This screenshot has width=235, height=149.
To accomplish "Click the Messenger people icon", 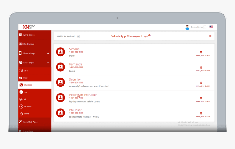I will coord(21,62).
